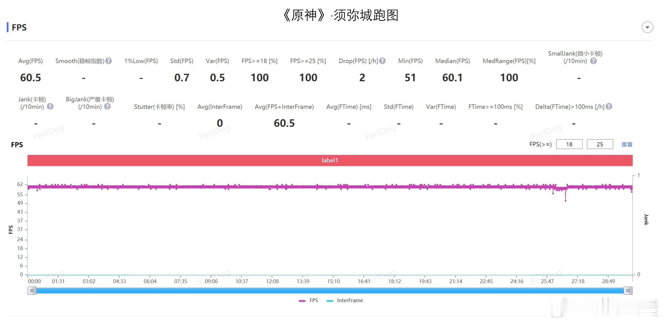Click the FPS>=25 [%] value 100

(308, 78)
